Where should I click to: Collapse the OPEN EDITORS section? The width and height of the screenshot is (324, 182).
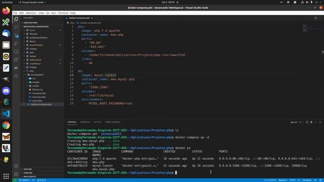point(42,23)
